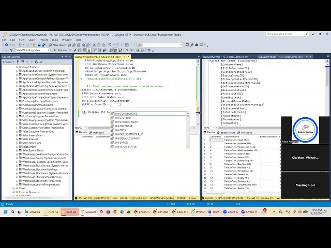The height and width of the screenshot is (248, 331).
Task: Toggle IntelliSense Enabled button
Action: (89, 50)
